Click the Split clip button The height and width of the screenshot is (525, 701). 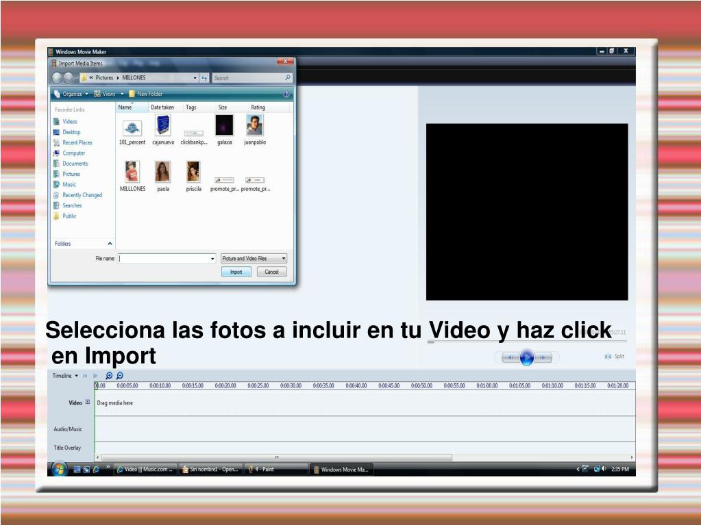pyautogui.click(x=614, y=356)
